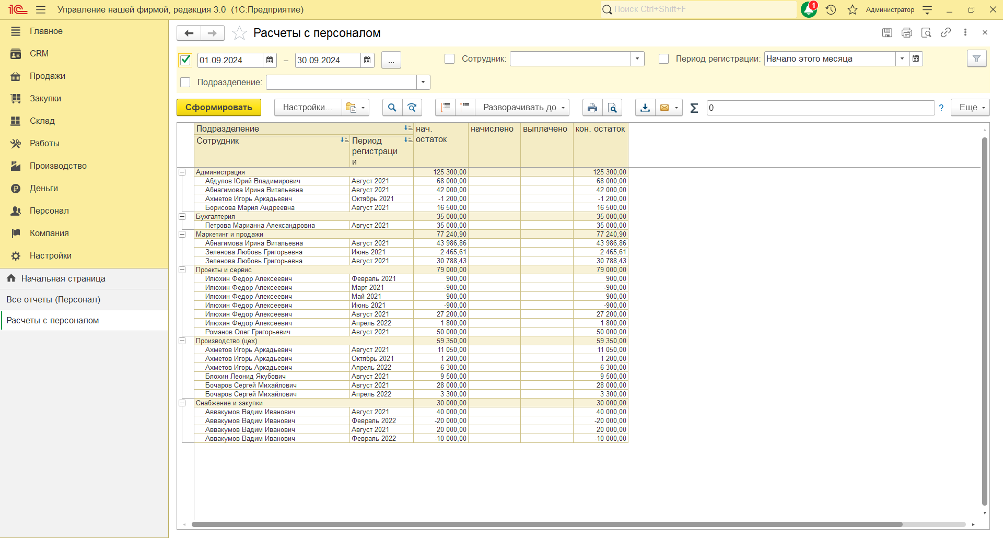Click the horizontal scrollbar of report
Screen dimensions: 1003x538
pyautogui.click(x=546, y=524)
